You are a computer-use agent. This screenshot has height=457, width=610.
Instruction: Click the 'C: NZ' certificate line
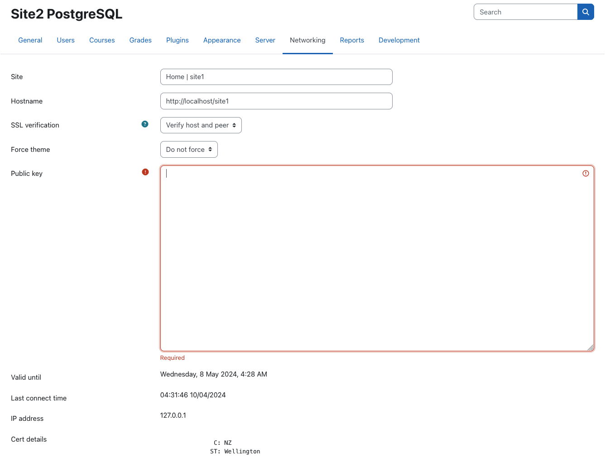point(223,443)
